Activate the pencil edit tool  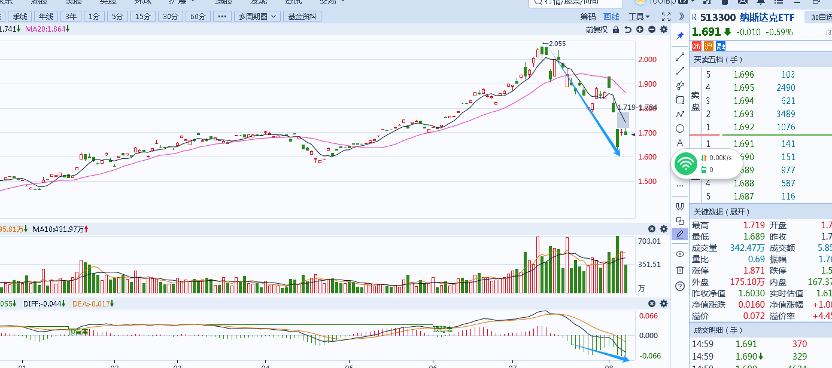(x=680, y=235)
